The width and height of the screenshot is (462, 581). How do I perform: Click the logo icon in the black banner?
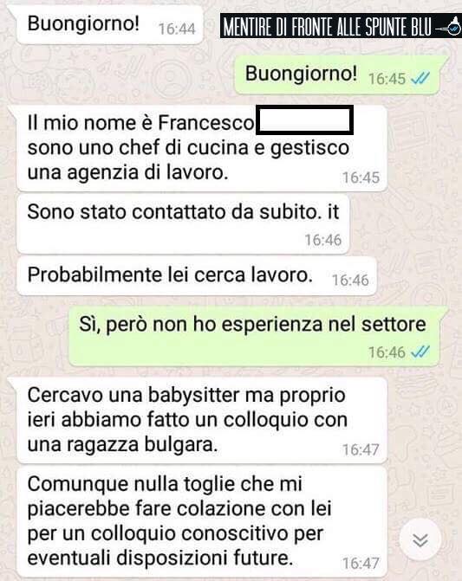[x=448, y=26]
